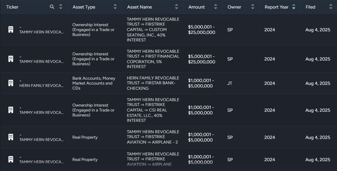Sort by Filed date column arrows

click(331, 7)
